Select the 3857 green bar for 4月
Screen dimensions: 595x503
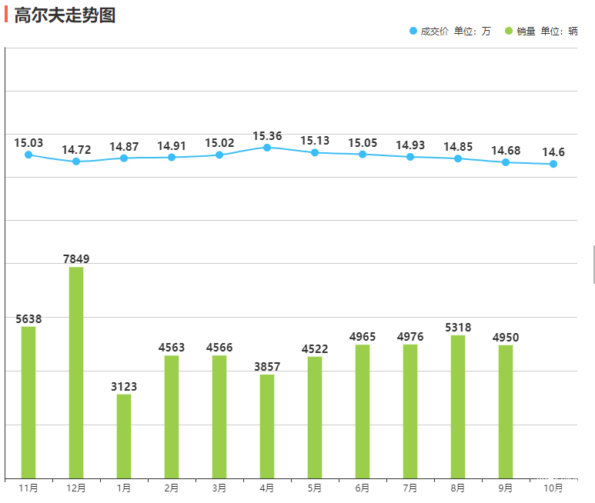[267, 426]
